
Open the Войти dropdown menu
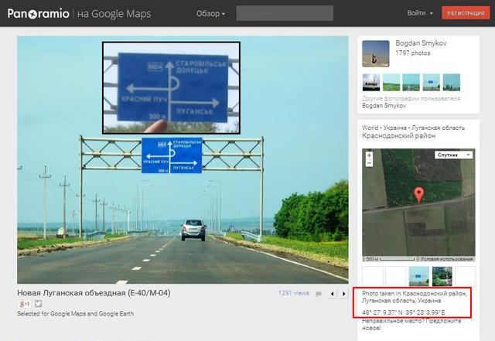pos(418,14)
